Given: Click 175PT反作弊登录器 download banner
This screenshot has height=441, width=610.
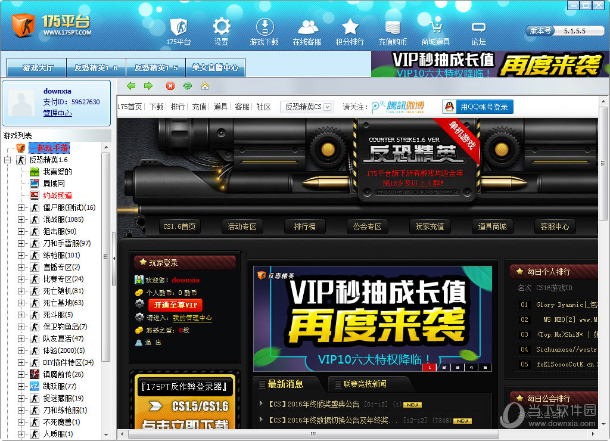Looking at the screenshot, I should point(185,402).
